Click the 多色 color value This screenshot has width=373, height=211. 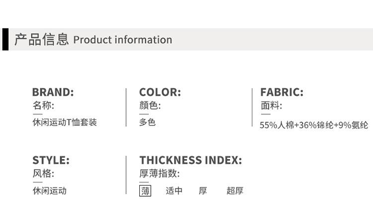coord(148,122)
